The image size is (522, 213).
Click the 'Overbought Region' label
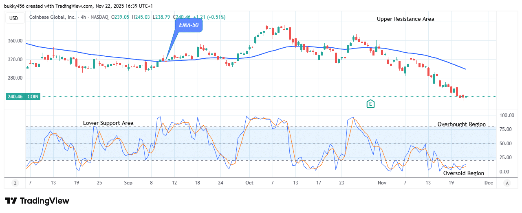coord(462,124)
